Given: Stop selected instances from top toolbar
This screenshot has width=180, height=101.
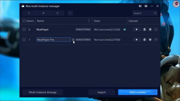Looking at the screenshot, I should [x=43, y=13].
